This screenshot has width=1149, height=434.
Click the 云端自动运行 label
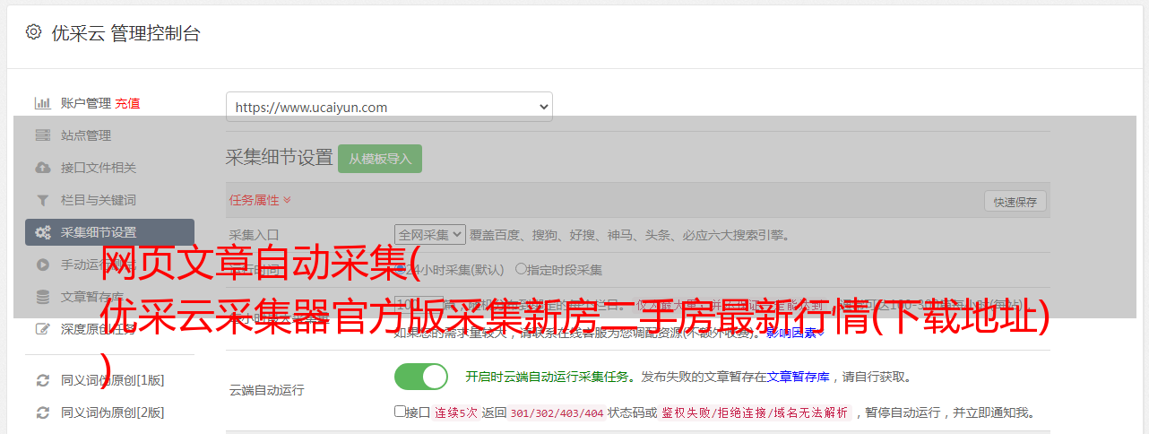[266, 391]
